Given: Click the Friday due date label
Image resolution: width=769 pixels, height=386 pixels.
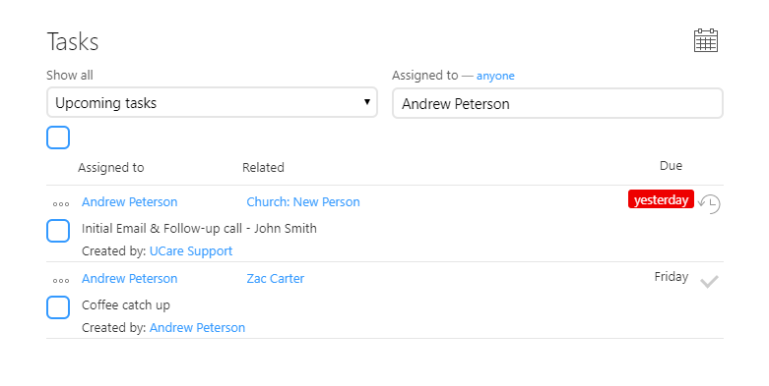Looking at the screenshot, I should (672, 277).
